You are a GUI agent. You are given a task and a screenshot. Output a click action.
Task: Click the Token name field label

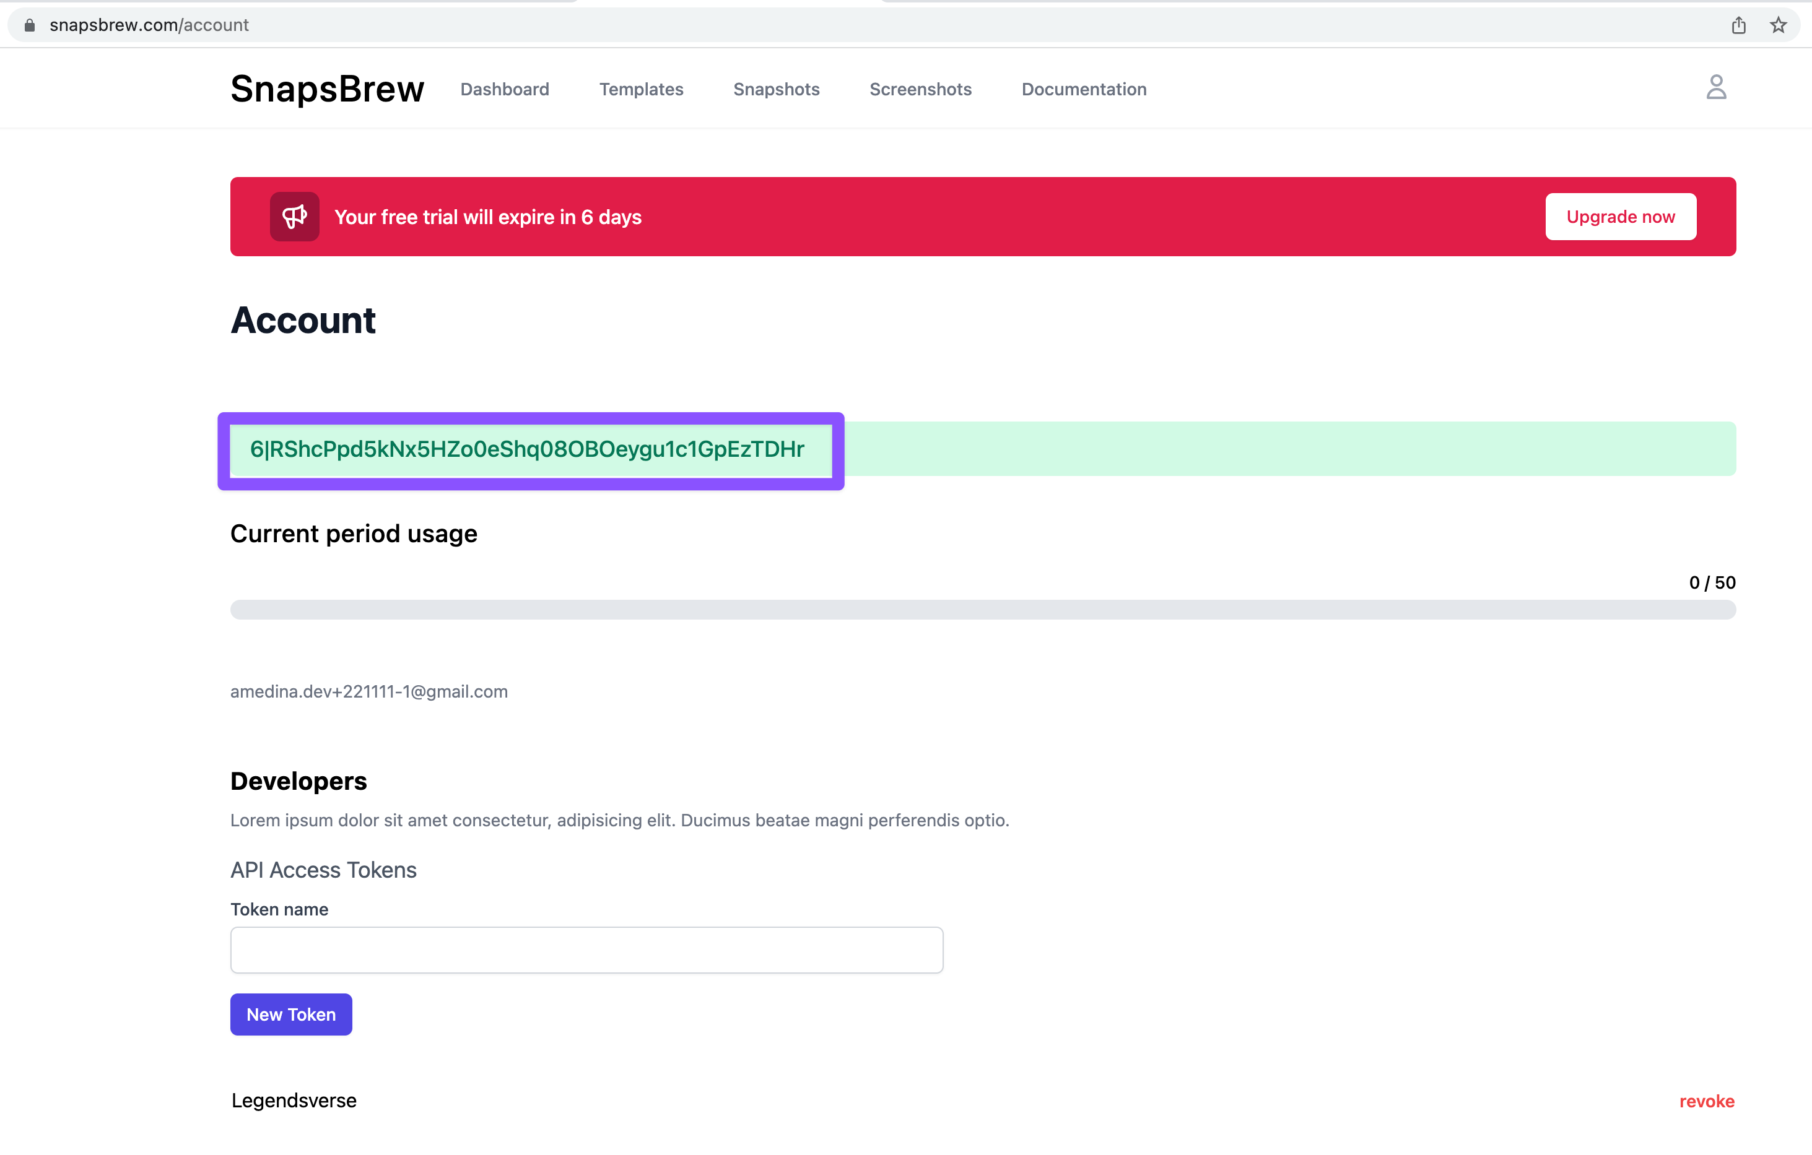(279, 909)
